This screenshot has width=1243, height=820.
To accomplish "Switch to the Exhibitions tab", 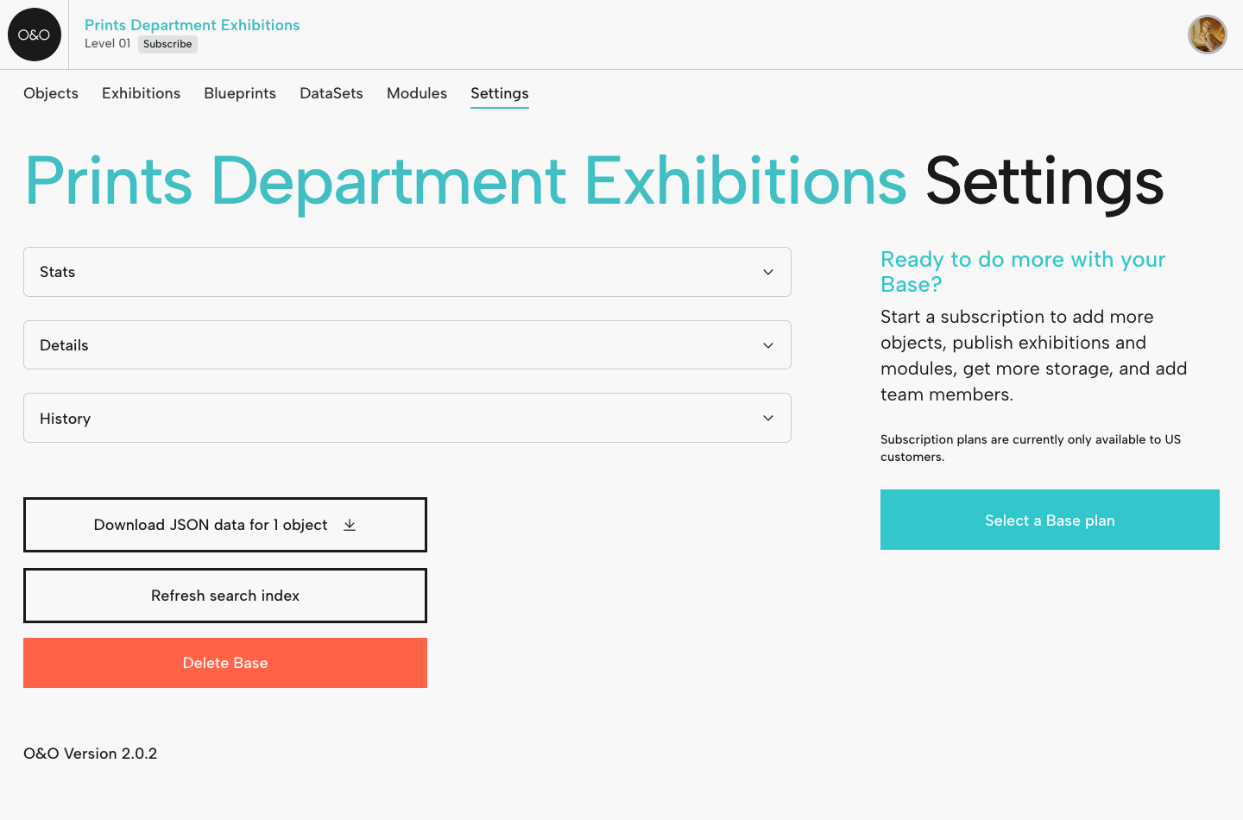I will click(141, 93).
